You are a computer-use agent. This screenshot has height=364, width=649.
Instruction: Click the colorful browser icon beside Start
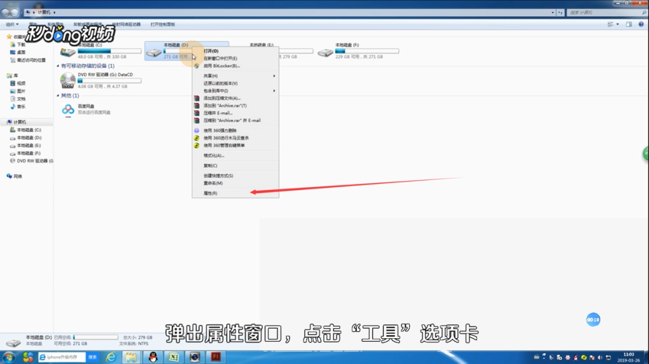point(28,357)
